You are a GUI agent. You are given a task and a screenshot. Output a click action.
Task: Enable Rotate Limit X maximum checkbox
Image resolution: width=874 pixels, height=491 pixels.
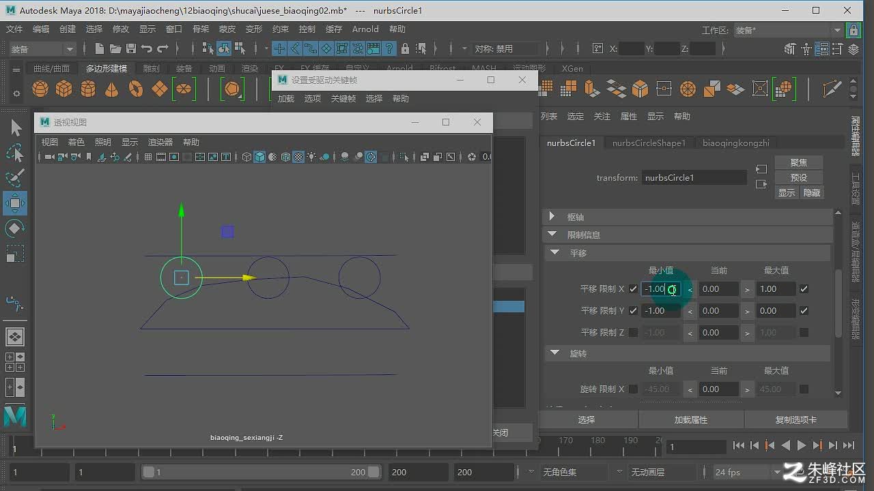pyautogui.click(x=804, y=389)
